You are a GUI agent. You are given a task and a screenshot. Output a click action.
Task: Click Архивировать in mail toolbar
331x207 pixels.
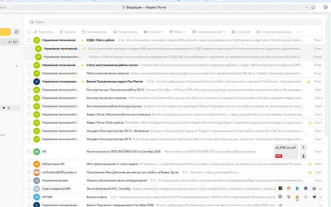94,32
